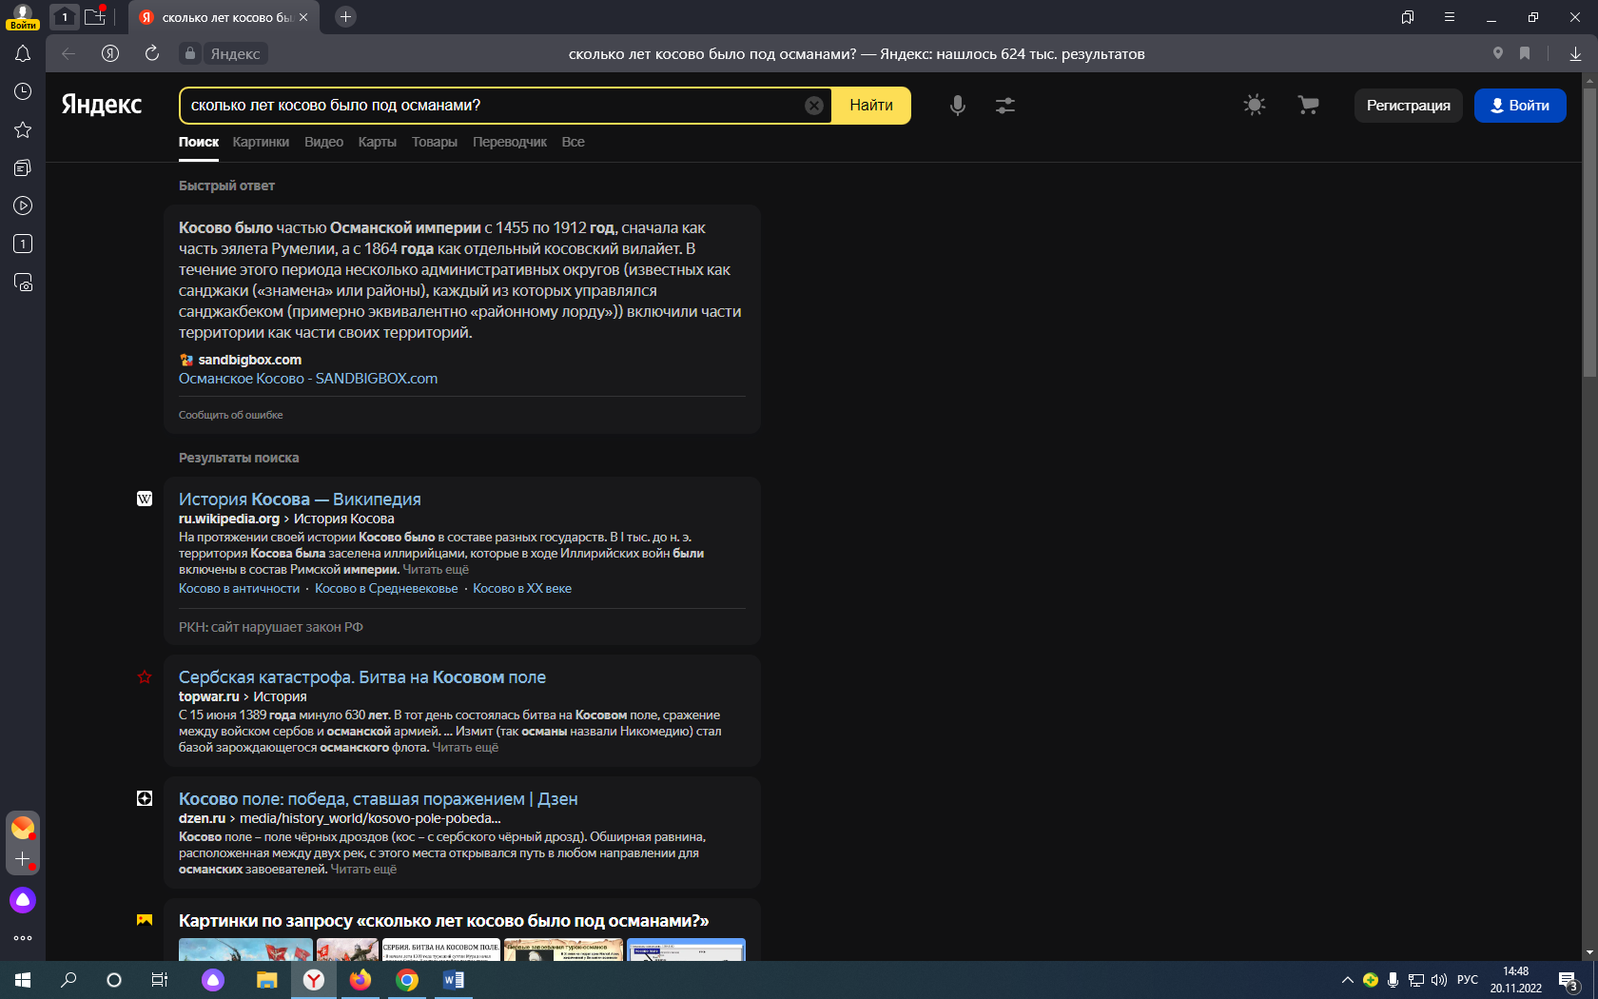
Task: Clear the search query field
Action: pyautogui.click(x=814, y=106)
